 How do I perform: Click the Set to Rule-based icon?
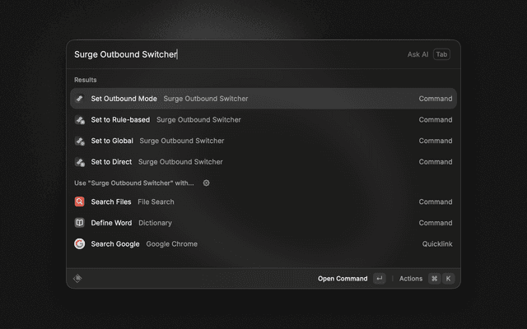(80, 120)
